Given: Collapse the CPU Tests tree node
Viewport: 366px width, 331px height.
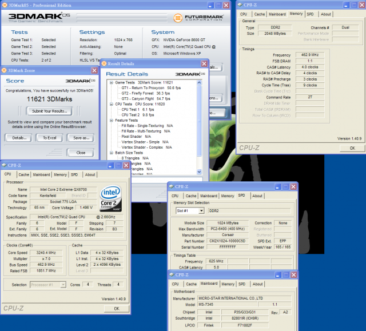Looking at the screenshot, I should pyautogui.click(x=112, y=104).
